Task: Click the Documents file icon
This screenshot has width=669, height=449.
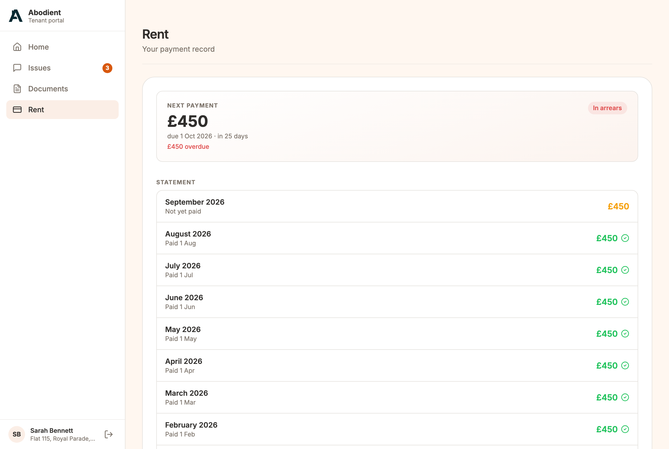Action: coord(17,89)
